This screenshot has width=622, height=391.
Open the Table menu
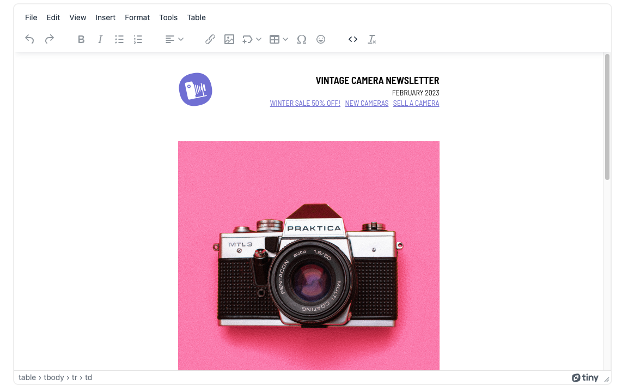pyautogui.click(x=196, y=17)
